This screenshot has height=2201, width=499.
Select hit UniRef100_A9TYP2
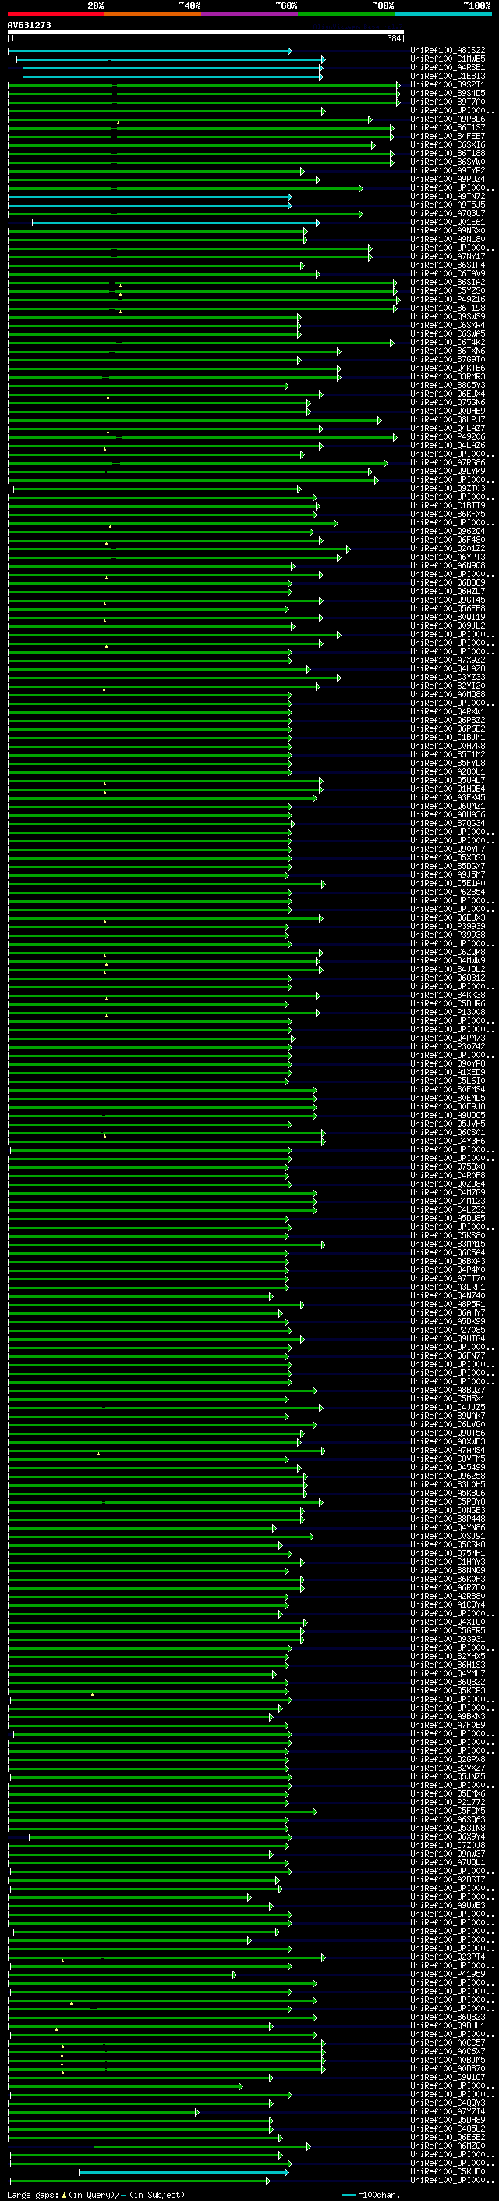pos(448,171)
